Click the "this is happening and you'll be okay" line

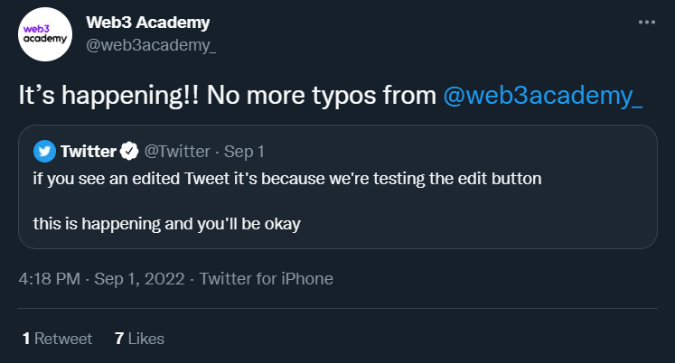166,223
